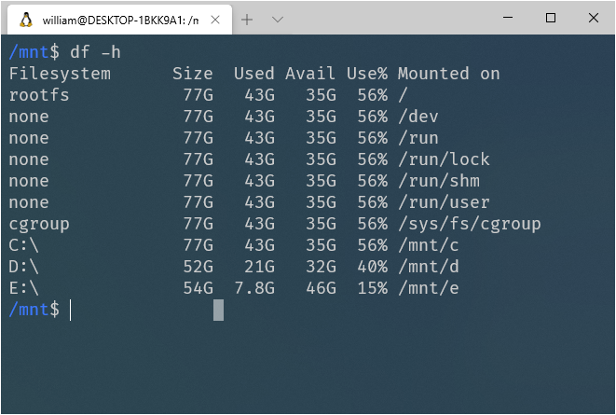Close the terminal window
616x415 pixels.
pos(594,18)
